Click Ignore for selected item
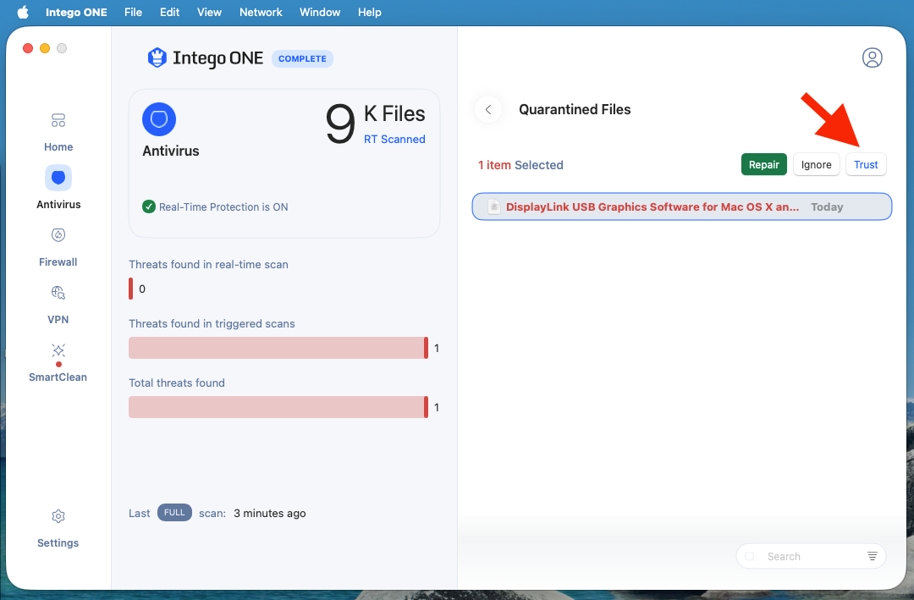 [x=816, y=164]
